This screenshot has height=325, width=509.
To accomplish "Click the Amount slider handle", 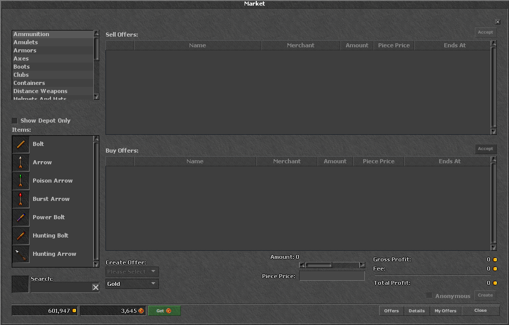I will [x=318, y=265].
